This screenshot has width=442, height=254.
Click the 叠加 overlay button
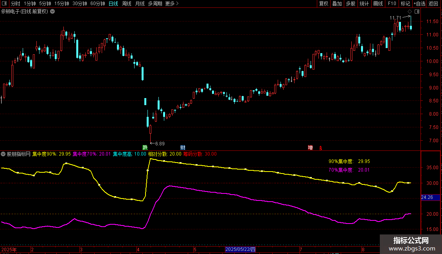[337, 4]
